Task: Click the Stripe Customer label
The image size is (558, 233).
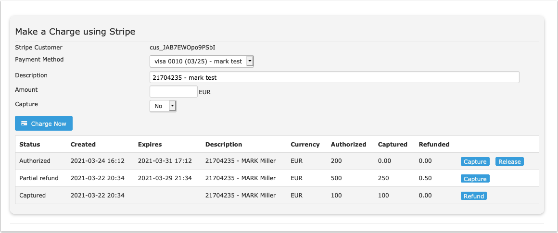Action: [39, 47]
